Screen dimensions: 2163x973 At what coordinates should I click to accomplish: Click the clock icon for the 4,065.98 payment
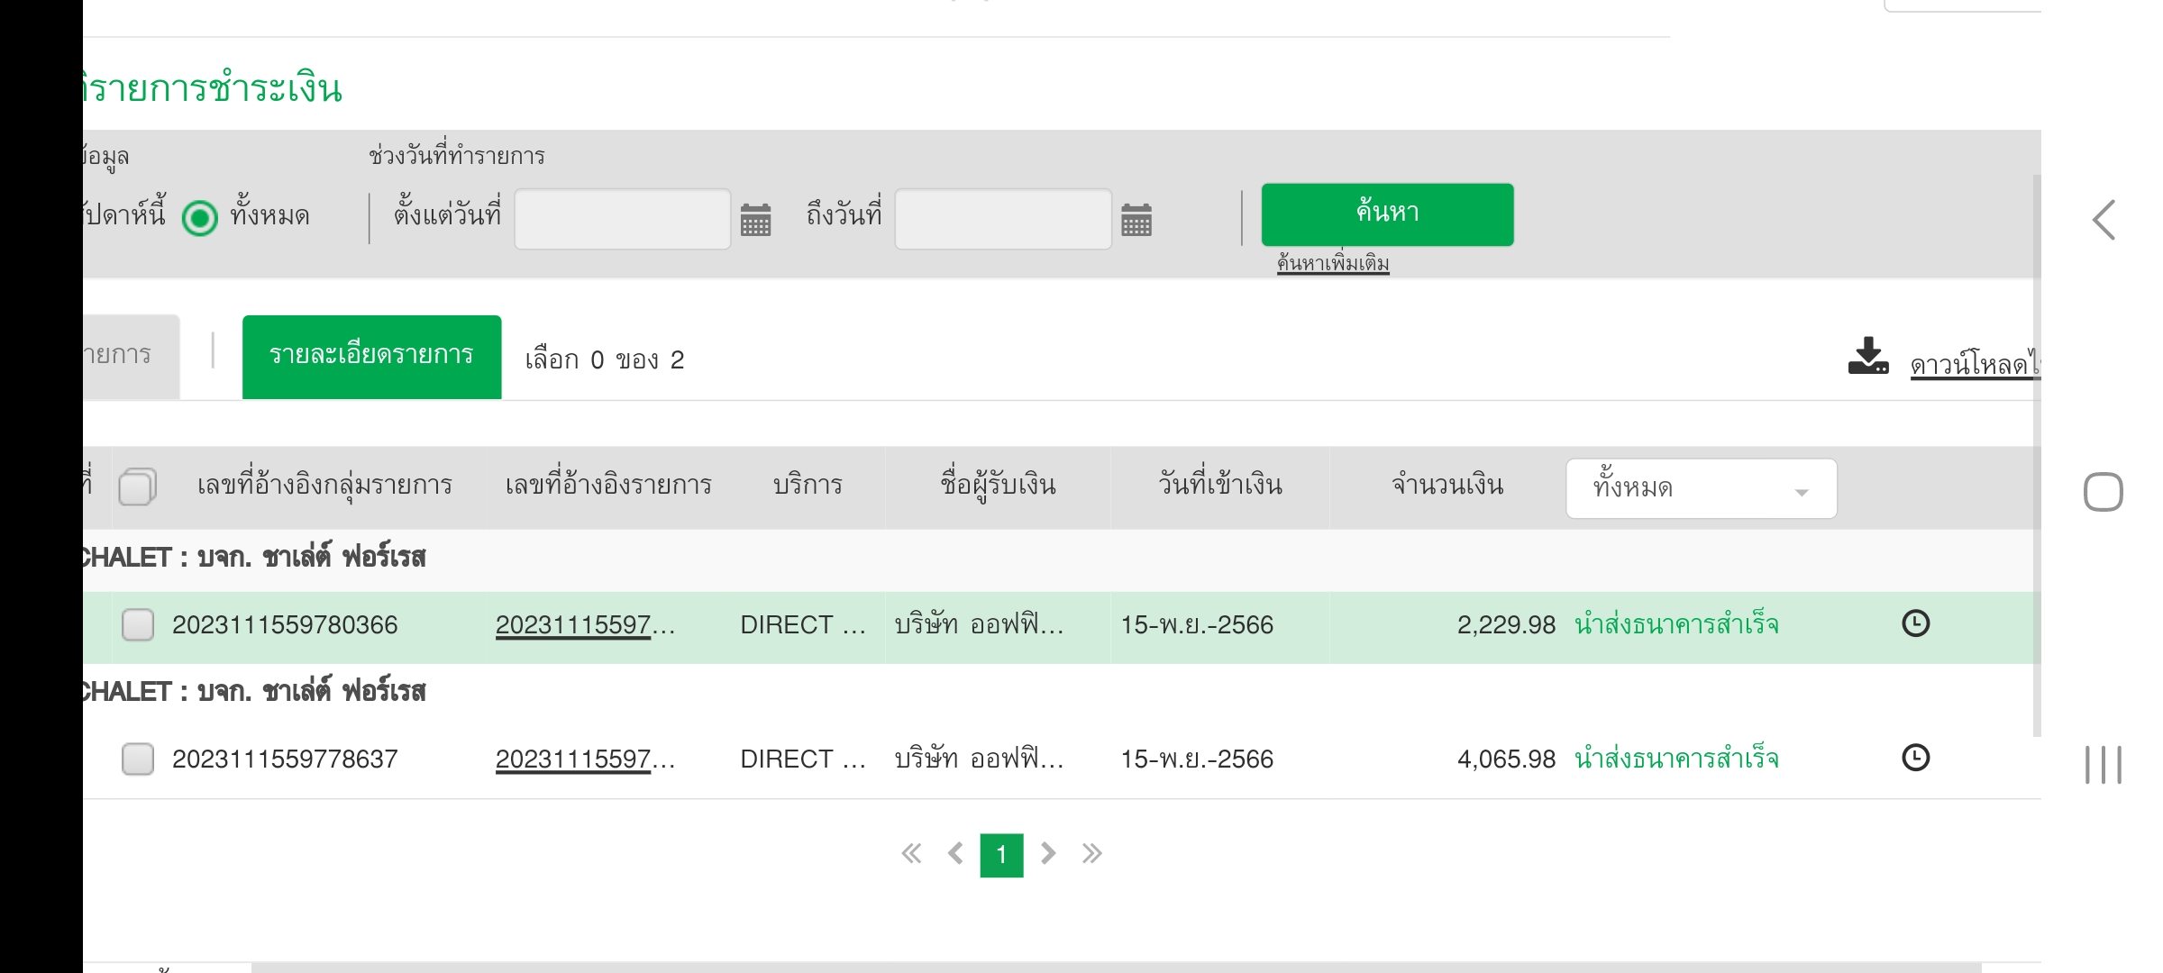point(1915,758)
